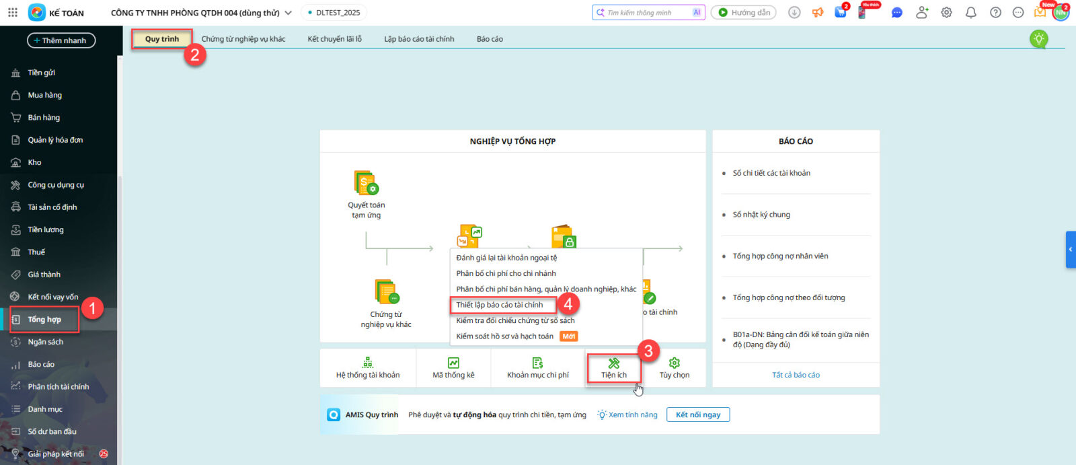
Task: Open B01a-DN Bảng cân đối kế toán report
Action: point(800,339)
